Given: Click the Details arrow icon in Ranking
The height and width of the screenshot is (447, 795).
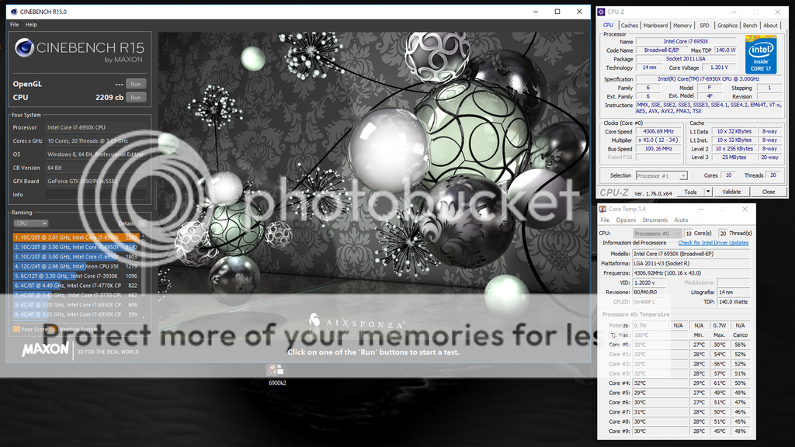Looking at the screenshot, I should pos(142,223).
